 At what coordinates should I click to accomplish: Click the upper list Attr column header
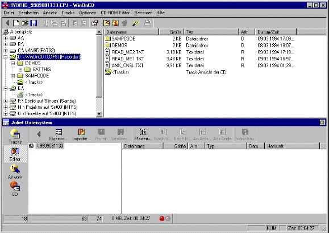pos(247,32)
